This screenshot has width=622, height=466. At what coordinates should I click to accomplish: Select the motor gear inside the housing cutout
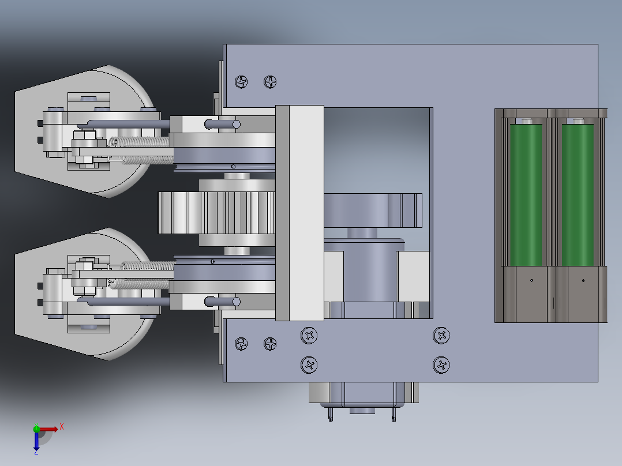pyautogui.click(x=373, y=210)
